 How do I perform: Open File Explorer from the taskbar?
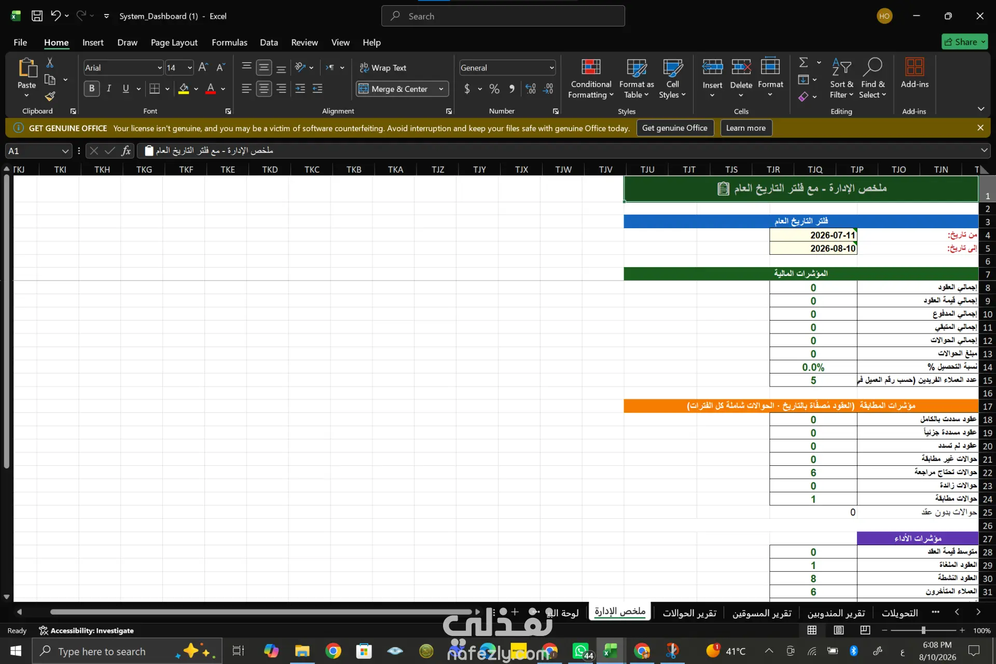tap(302, 651)
